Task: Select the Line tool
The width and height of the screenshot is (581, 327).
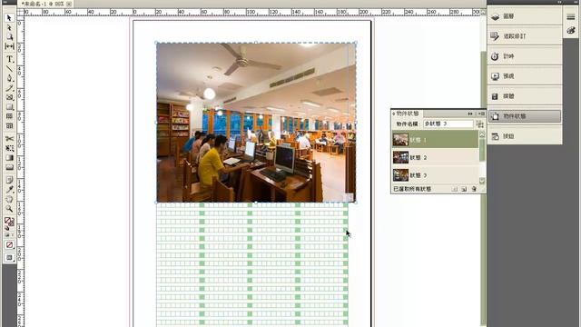Action: 9,69
